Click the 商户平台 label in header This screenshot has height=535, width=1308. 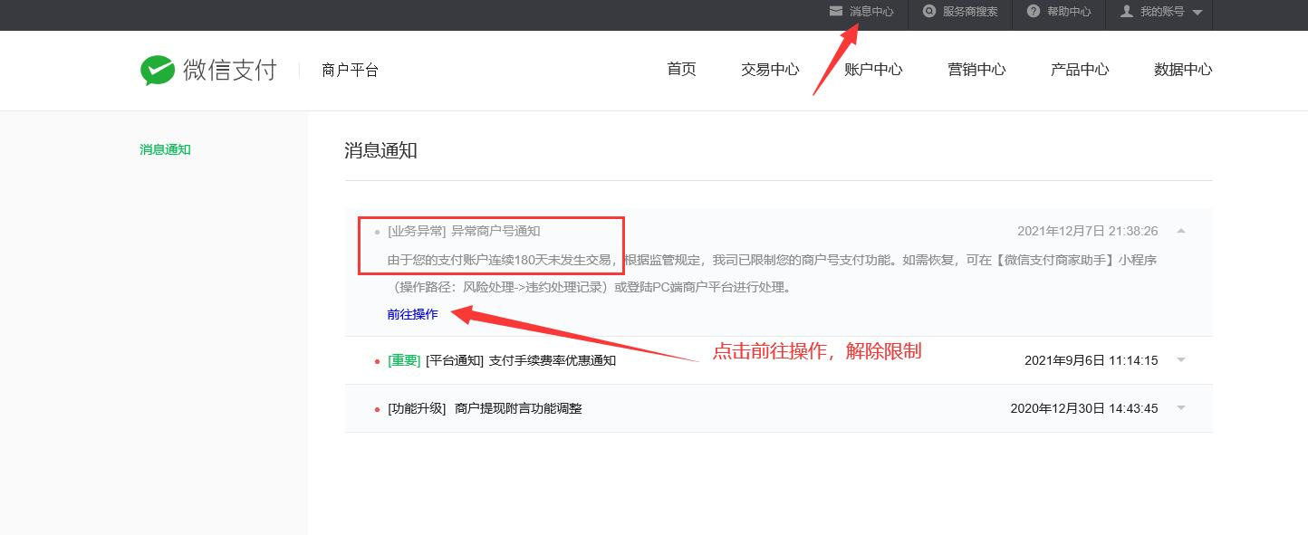tap(350, 70)
